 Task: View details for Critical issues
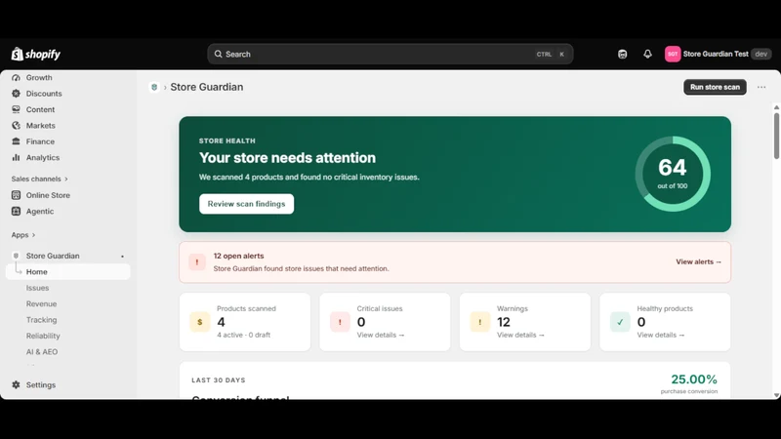(381, 335)
